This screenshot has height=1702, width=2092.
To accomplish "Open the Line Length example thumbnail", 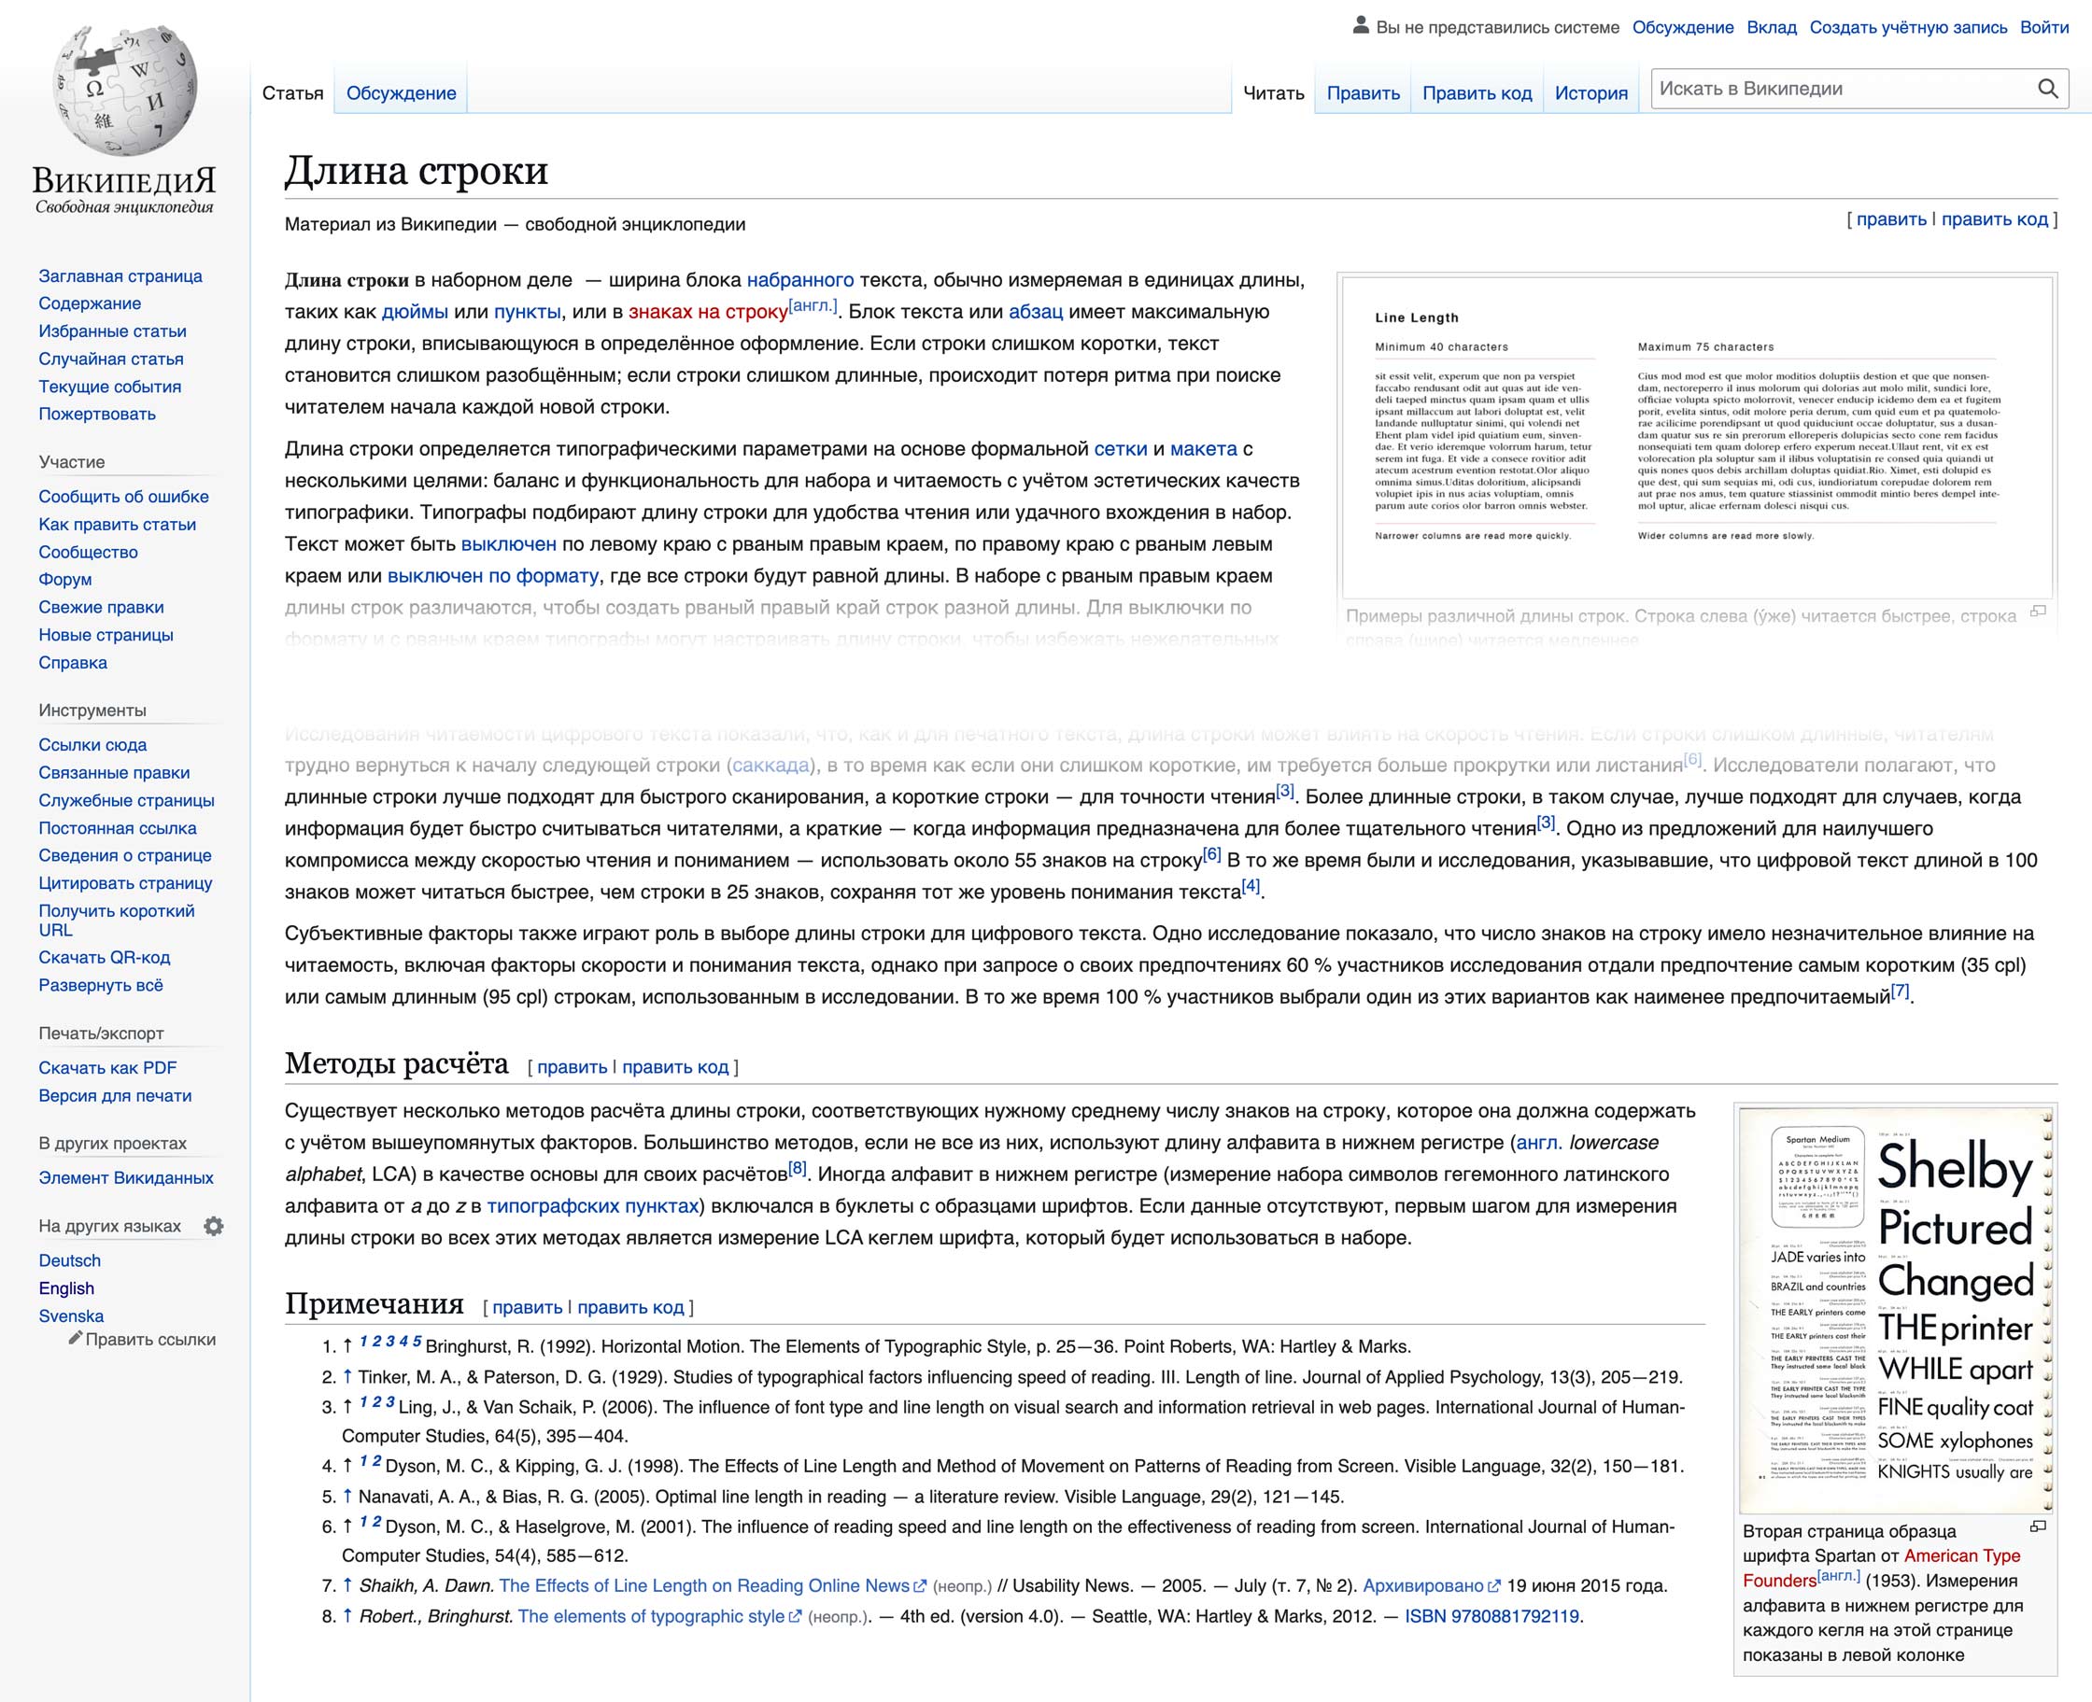I will (1697, 437).
